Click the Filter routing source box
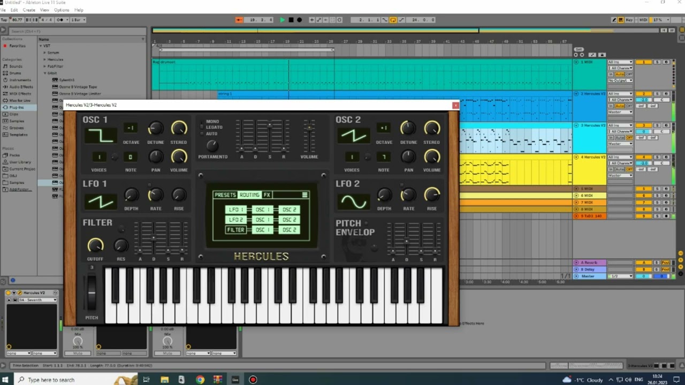The width and height of the screenshot is (685, 385). [235, 230]
